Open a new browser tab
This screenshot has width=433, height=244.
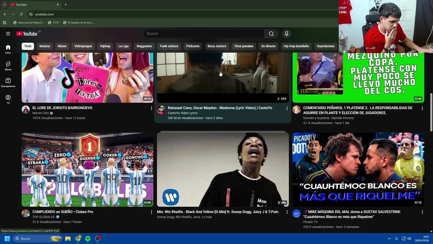[x=66, y=4]
